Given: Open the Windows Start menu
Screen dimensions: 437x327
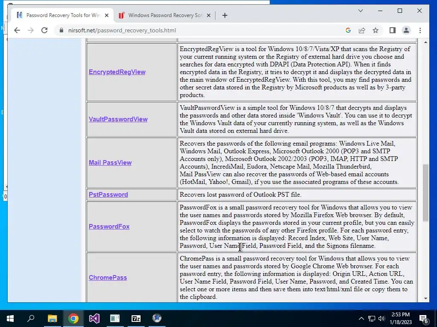Looking at the screenshot, I should click(x=10, y=318).
